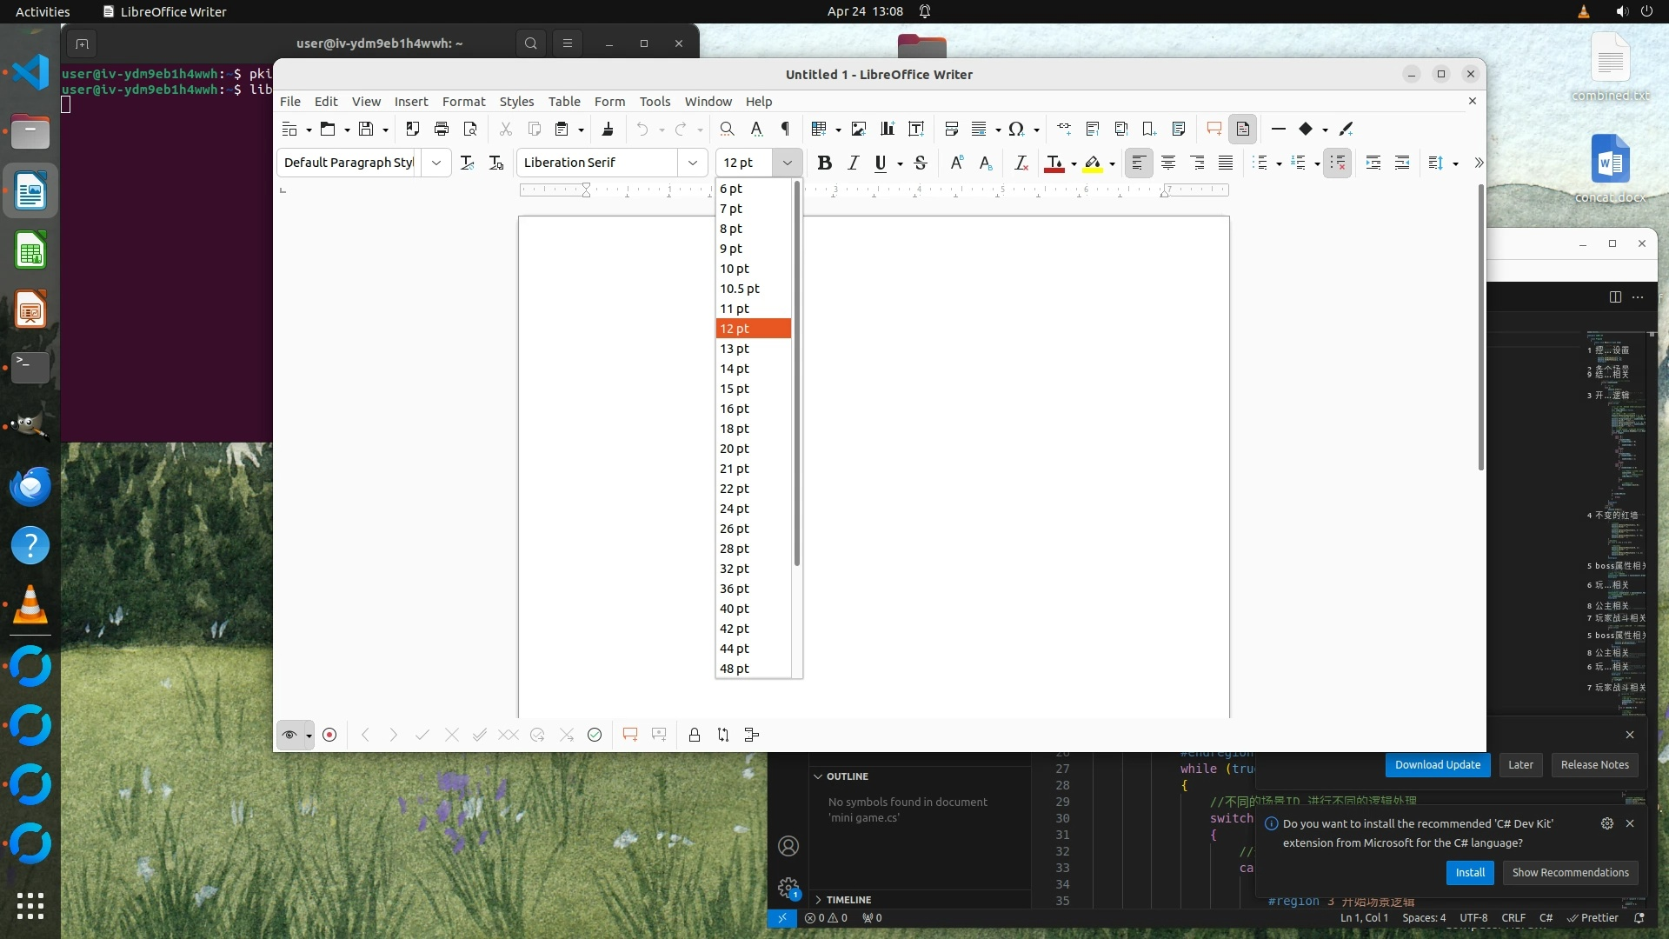
Task: Click the Strikethrough icon
Action: (921, 163)
